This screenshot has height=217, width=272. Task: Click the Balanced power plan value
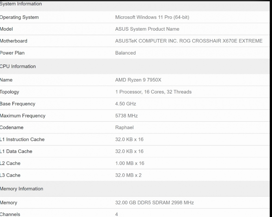click(125, 53)
